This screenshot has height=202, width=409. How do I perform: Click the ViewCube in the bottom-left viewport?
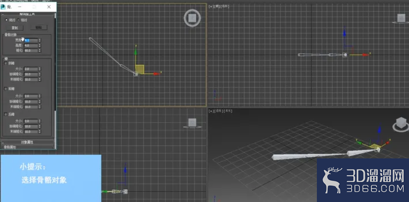(192, 123)
